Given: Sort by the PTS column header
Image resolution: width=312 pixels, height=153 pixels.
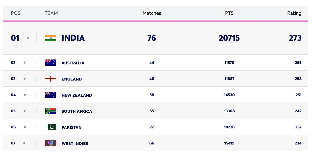Looking at the screenshot, I should pyautogui.click(x=229, y=13).
